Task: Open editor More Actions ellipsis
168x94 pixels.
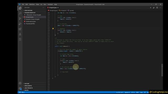Action: [160, 8]
